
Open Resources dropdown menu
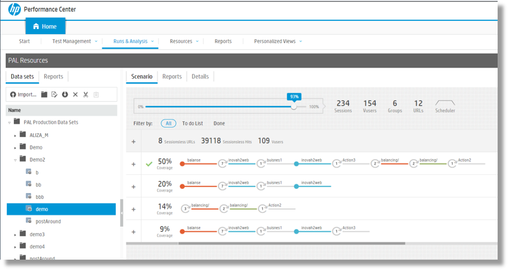click(184, 41)
